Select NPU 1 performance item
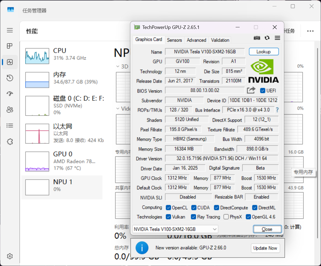The height and width of the screenshot is (266, 321). tap(62, 187)
